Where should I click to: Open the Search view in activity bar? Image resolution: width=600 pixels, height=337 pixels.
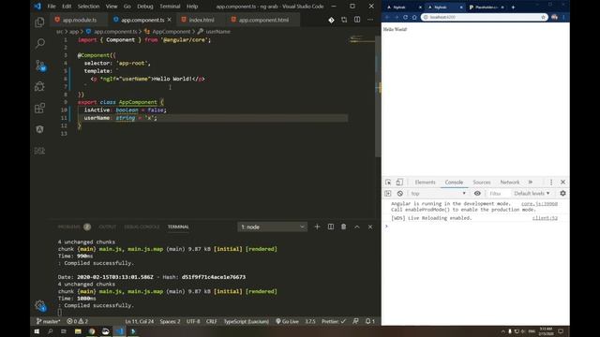coord(39,44)
